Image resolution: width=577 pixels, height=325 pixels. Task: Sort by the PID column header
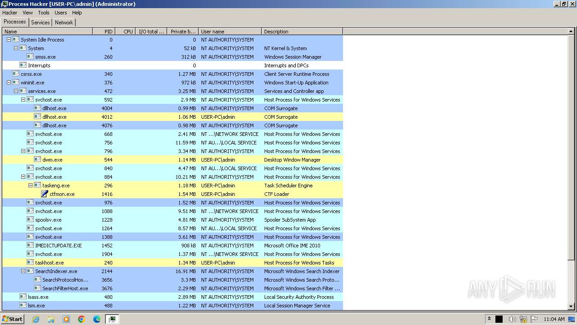point(104,32)
